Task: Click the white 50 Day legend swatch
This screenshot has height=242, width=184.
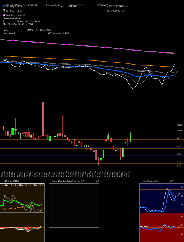Action: [4, 11]
